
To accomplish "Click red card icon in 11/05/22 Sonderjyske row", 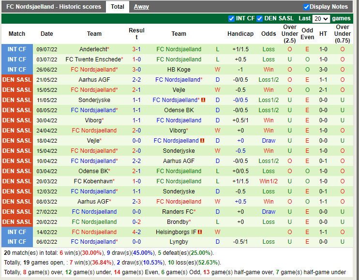I will click(203, 100).
